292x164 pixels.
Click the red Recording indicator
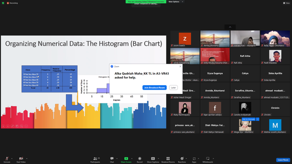click(x=12, y=3)
